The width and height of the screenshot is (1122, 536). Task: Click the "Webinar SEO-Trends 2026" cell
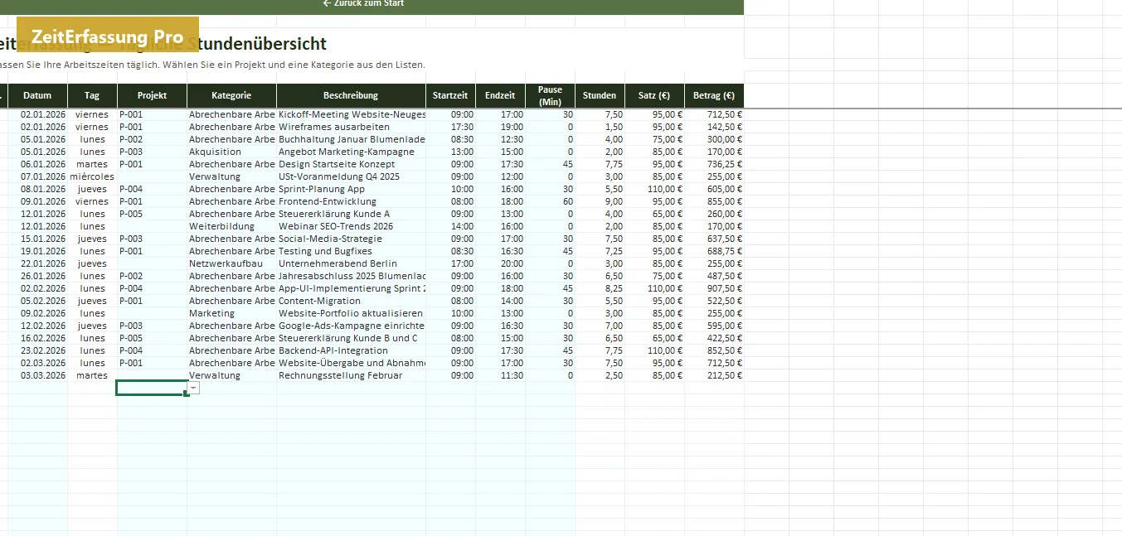point(351,226)
